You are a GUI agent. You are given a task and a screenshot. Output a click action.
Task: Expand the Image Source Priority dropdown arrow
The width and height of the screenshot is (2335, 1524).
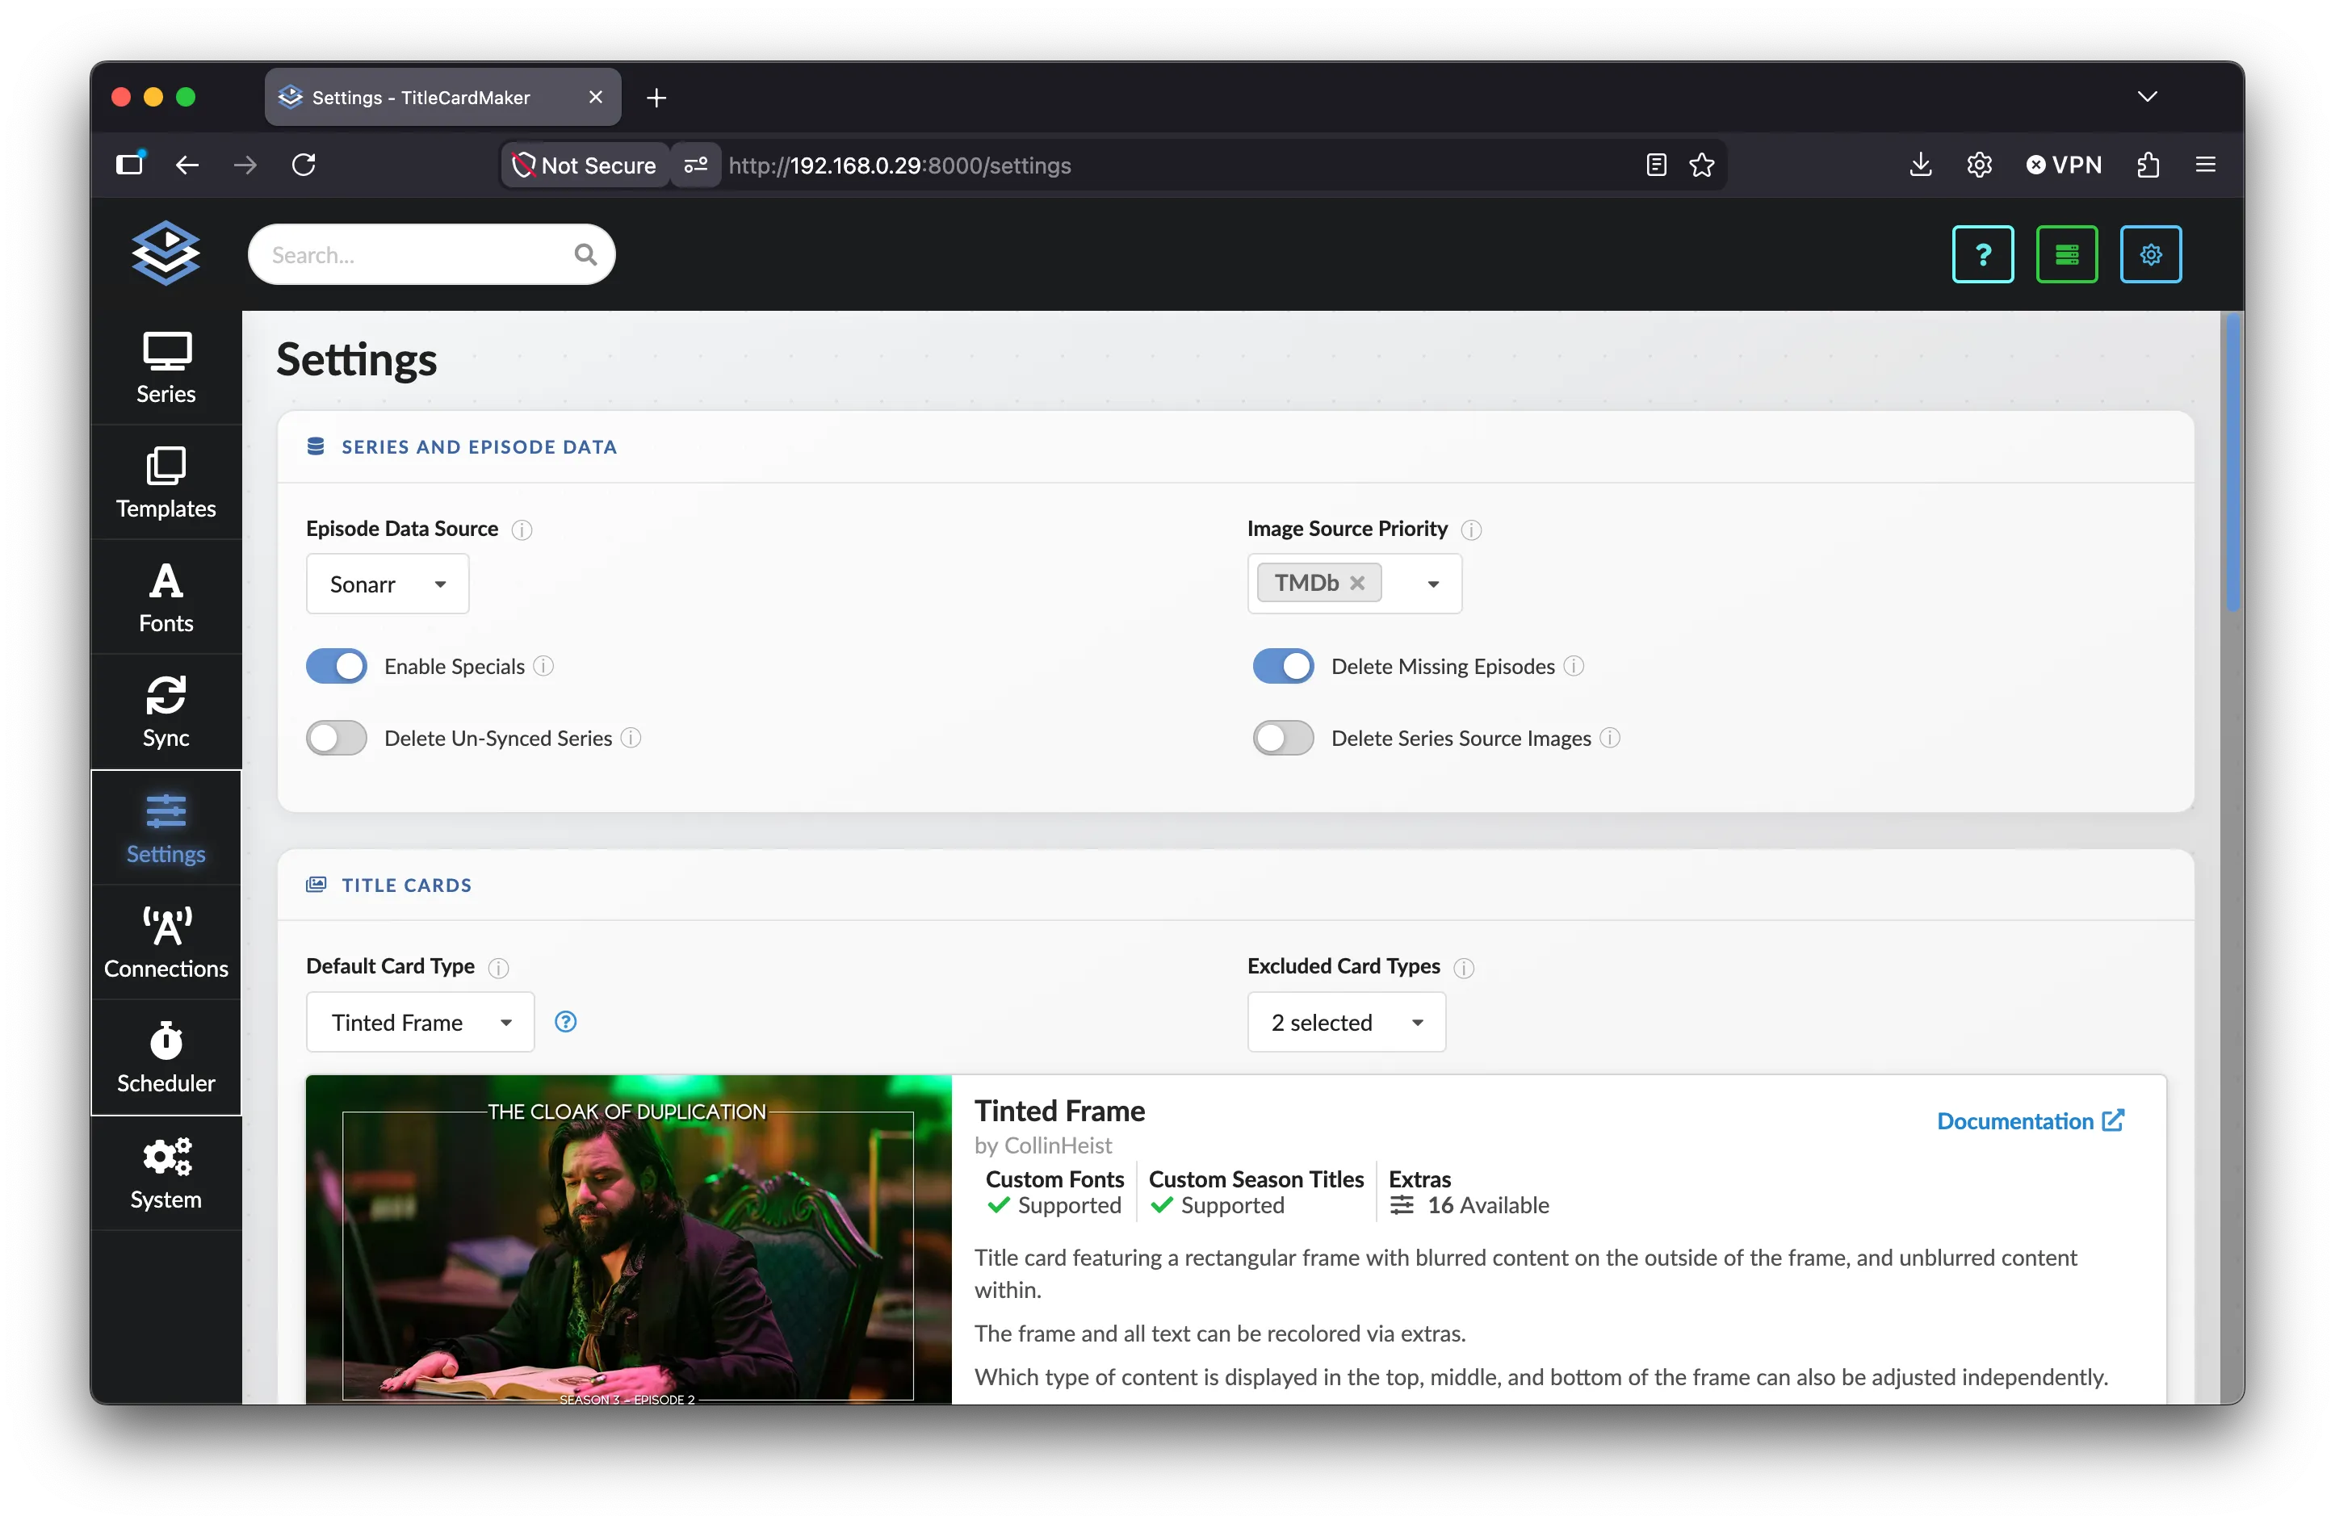[1433, 584]
